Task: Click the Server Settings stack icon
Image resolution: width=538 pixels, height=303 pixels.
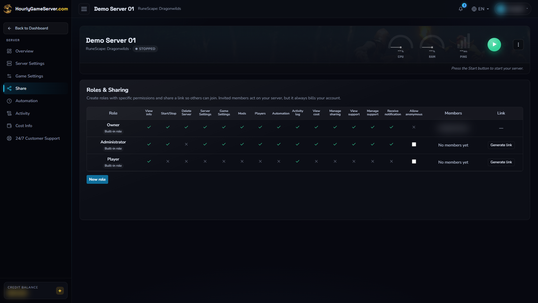Action: (x=9, y=63)
